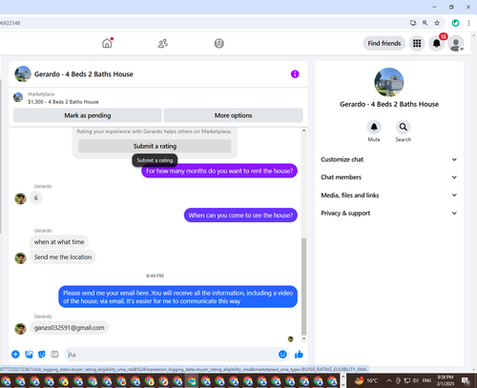Click the More options button
Image resolution: width=477 pixels, height=388 pixels.
coord(233,115)
